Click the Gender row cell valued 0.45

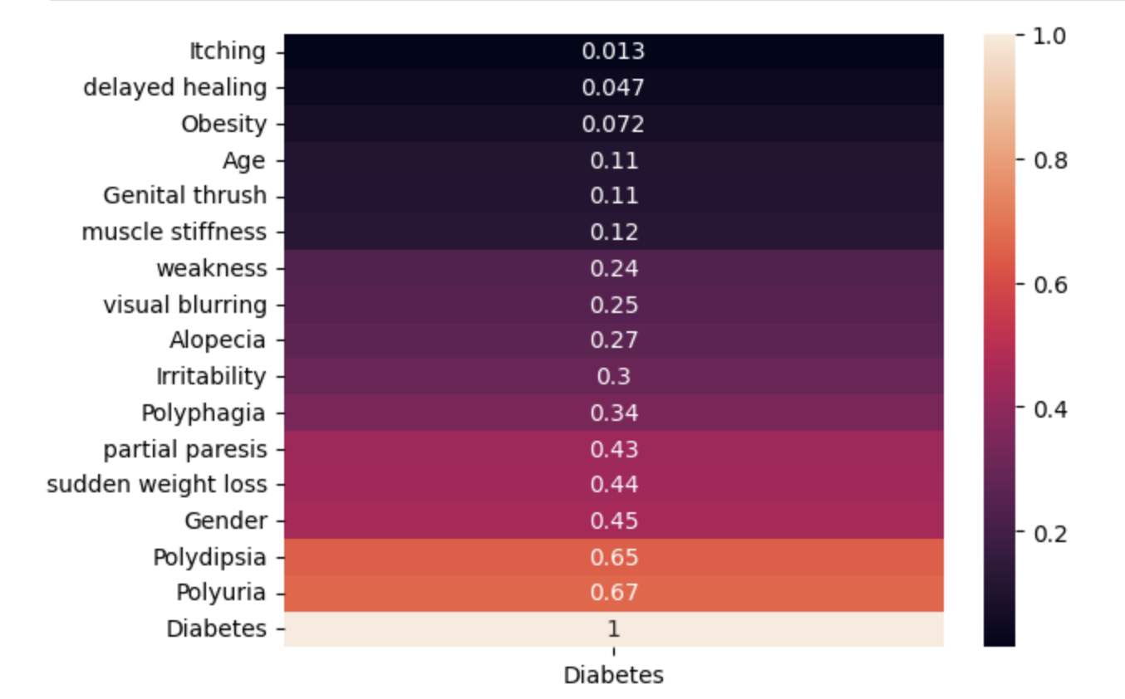(613, 521)
